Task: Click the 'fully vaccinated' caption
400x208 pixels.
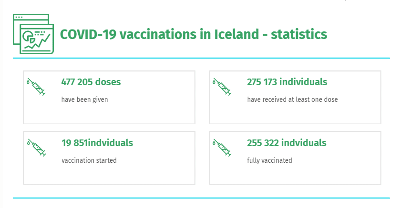Action: [269, 160]
